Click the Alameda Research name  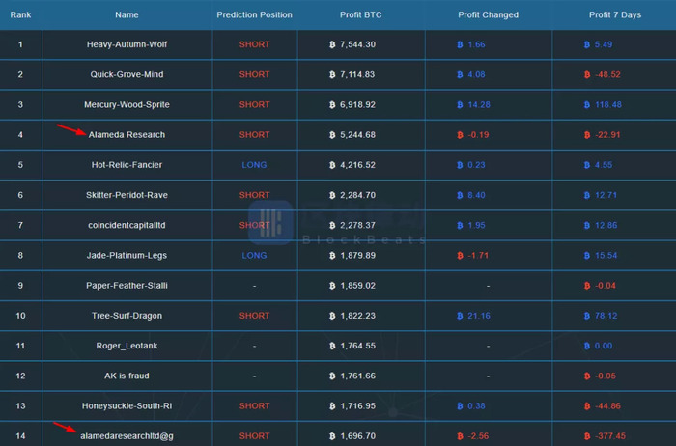click(127, 135)
